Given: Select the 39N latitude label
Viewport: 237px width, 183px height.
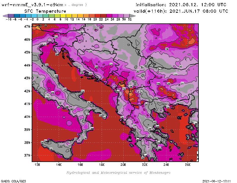Looking at the screenshot, I should click(27, 130).
